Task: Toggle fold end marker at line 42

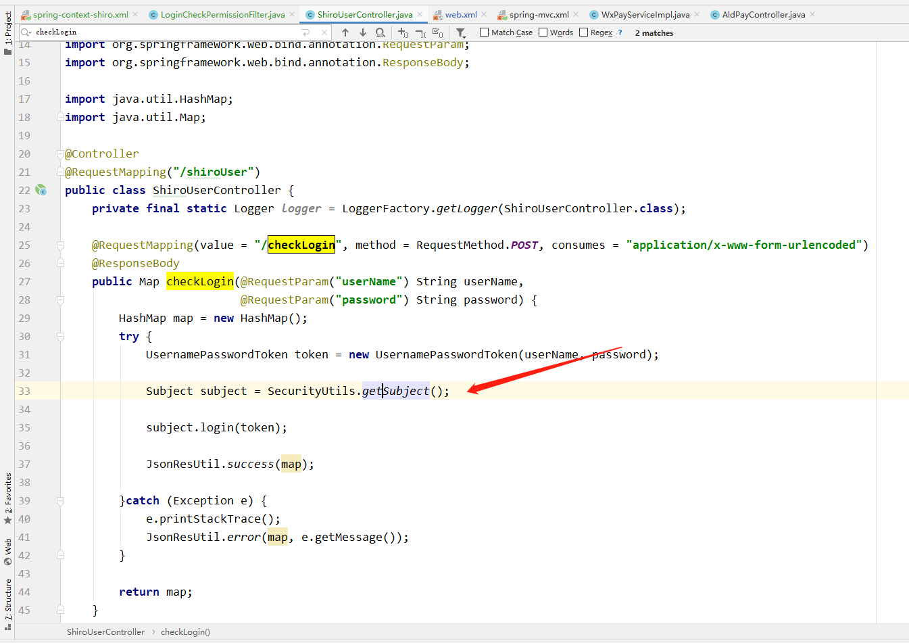Action: [60, 555]
